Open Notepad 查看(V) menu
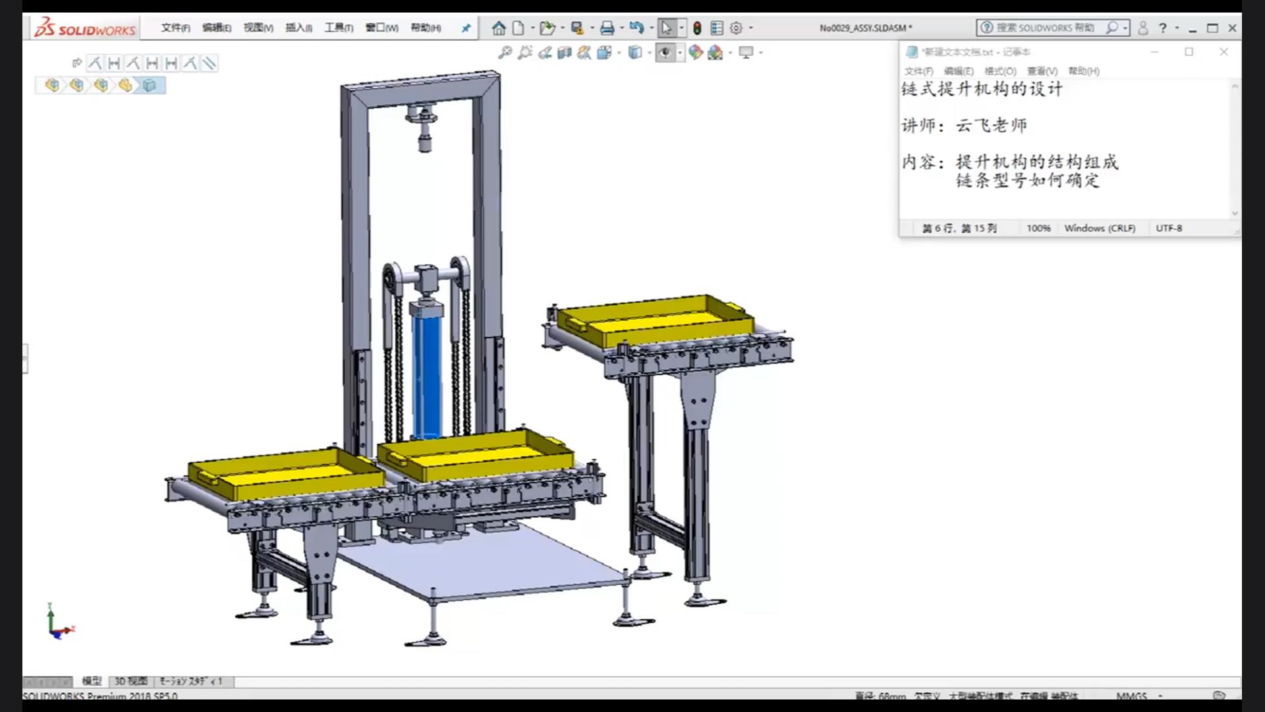The width and height of the screenshot is (1265, 712). point(1042,71)
